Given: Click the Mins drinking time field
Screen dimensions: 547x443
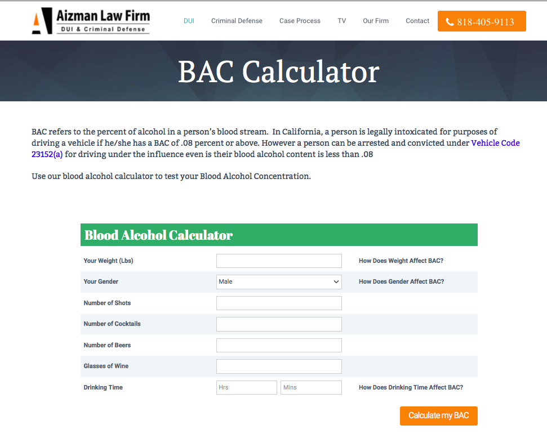Looking at the screenshot, I should tap(311, 388).
